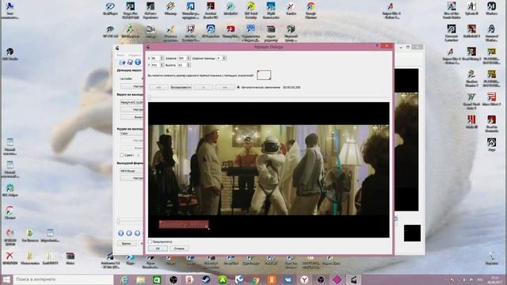Open the Yandex Browser Y icon on the taskbar
The width and height of the screenshot is (507, 285).
click(304, 279)
